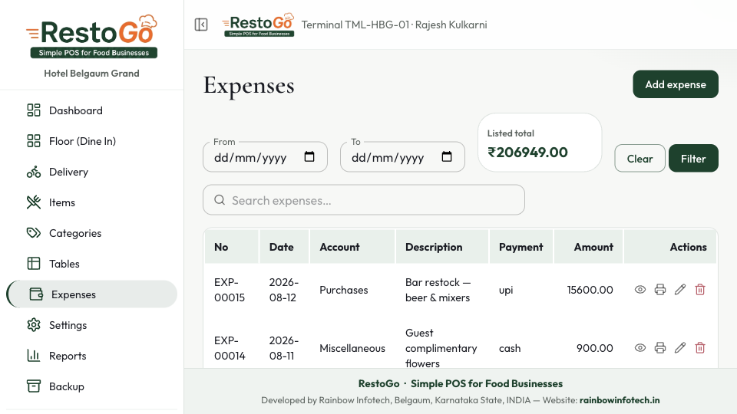Screen dimensions: 737x414
Task: Click the EXP-00014 expense number
Action: pyautogui.click(x=230, y=348)
